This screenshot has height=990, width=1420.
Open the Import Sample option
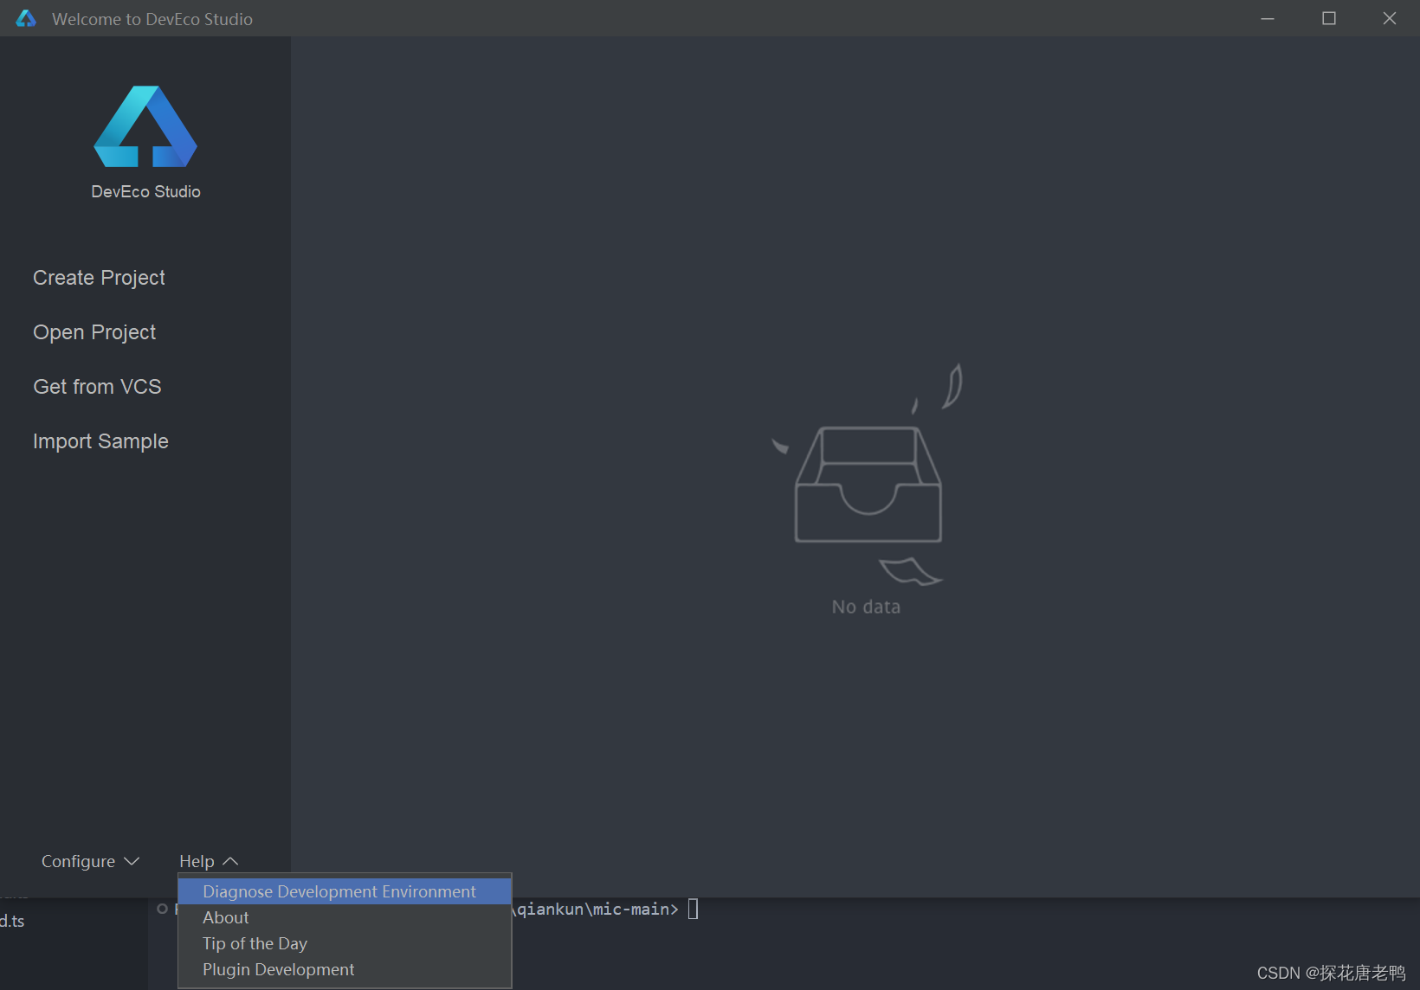point(100,441)
